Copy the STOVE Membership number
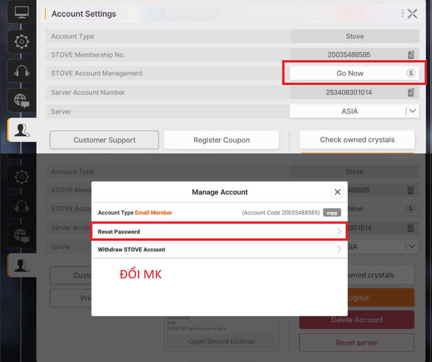The image size is (432, 362). click(x=411, y=55)
